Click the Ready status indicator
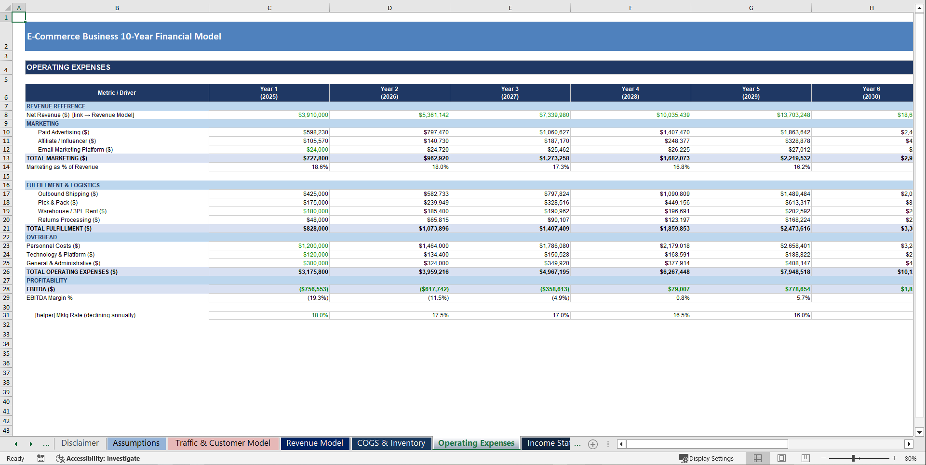This screenshot has height=465, width=926. 15,458
